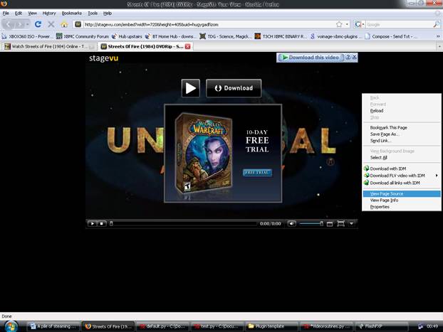Open default.py taskbar window
443x332 pixels.
click(x=162, y=326)
